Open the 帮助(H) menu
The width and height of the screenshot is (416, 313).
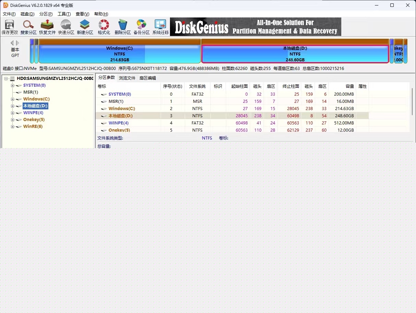[101, 14]
